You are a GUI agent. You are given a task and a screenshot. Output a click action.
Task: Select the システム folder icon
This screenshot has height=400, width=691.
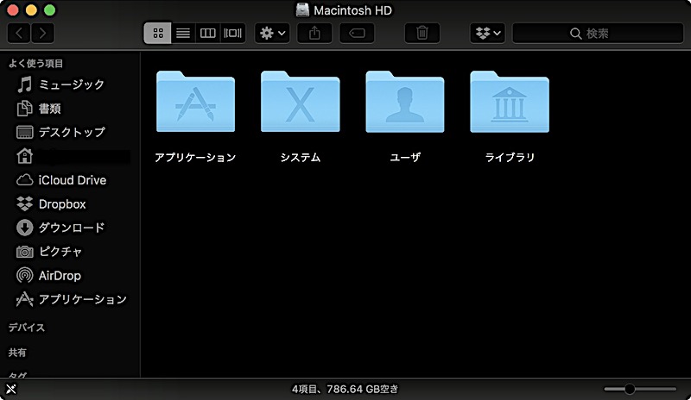coord(301,102)
